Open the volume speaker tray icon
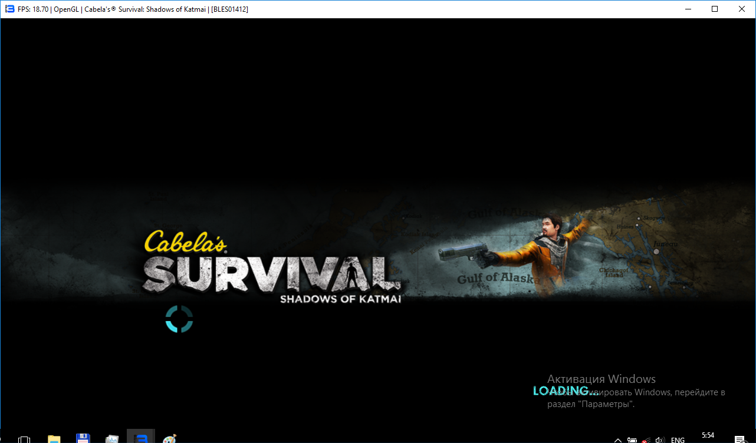The height and width of the screenshot is (443, 756). (660, 439)
